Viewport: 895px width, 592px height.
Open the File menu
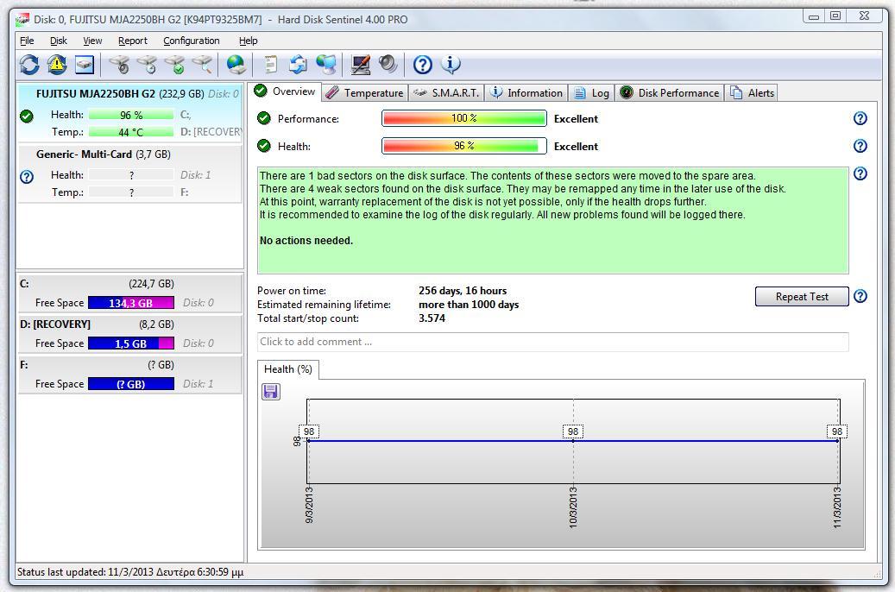click(27, 41)
